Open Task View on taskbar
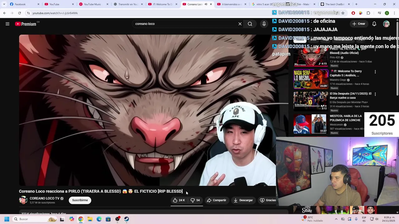Screen dimensions: 399x224 [62, 219]
